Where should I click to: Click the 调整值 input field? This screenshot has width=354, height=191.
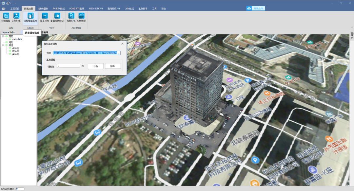pos(69,66)
